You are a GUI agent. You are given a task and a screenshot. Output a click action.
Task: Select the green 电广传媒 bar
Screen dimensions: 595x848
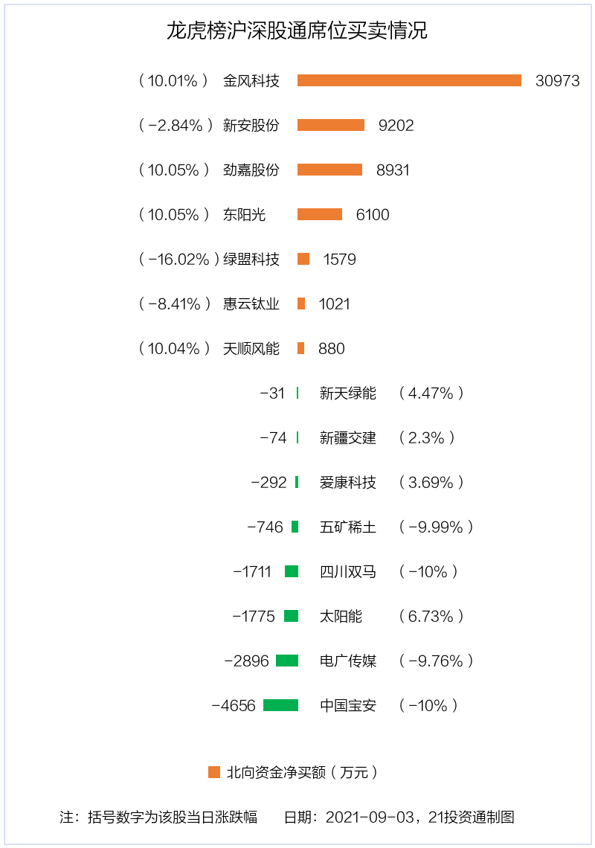click(287, 661)
